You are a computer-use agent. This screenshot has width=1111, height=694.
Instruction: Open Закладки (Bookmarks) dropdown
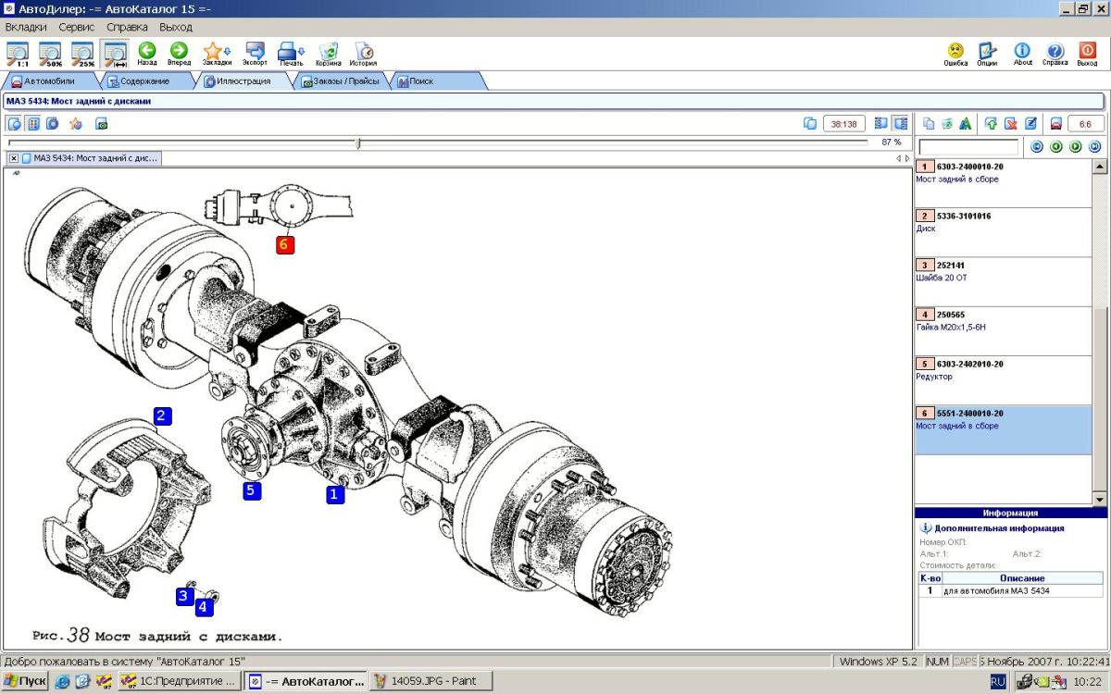[216, 52]
